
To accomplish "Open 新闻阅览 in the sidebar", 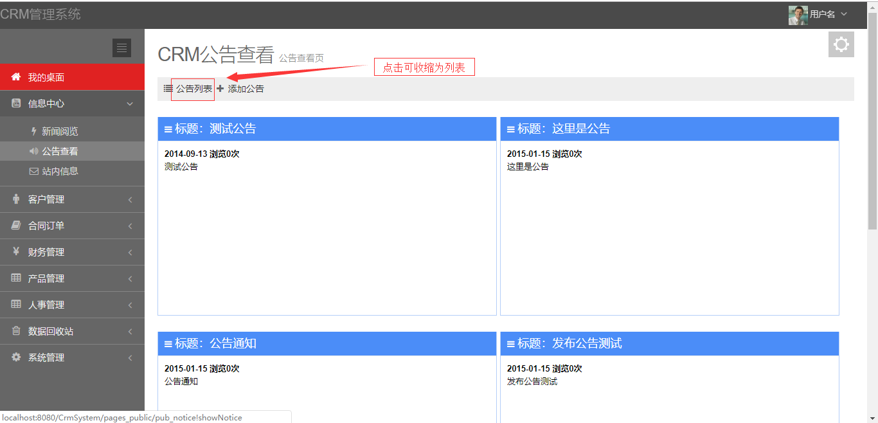I will click(60, 131).
